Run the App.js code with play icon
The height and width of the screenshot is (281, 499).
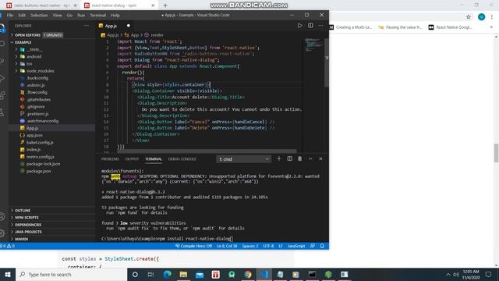[299, 26]
